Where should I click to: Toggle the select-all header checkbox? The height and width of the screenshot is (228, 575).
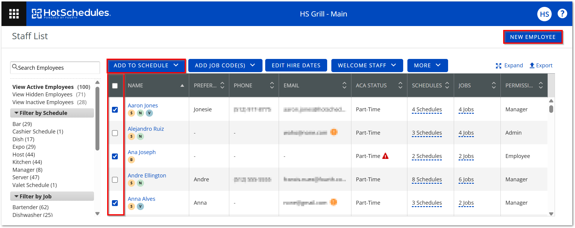pos(115,86)
